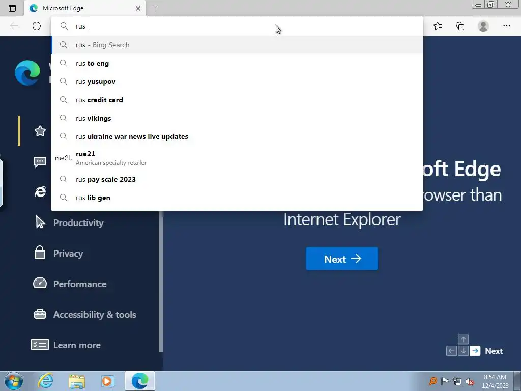Select the 'rus - Bing Search' suggestion
The image size is (521, 391).
coord(237,45)
